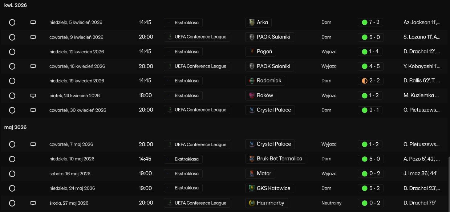Viewport: 450px width, 212px height.
Task: Click the Hammarby club crest icon
Action: click(252, 203)
